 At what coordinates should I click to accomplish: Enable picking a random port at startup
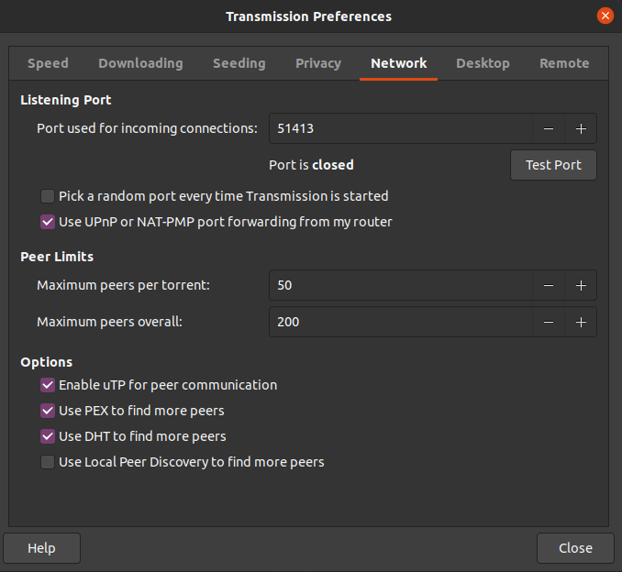click(48, 196)
